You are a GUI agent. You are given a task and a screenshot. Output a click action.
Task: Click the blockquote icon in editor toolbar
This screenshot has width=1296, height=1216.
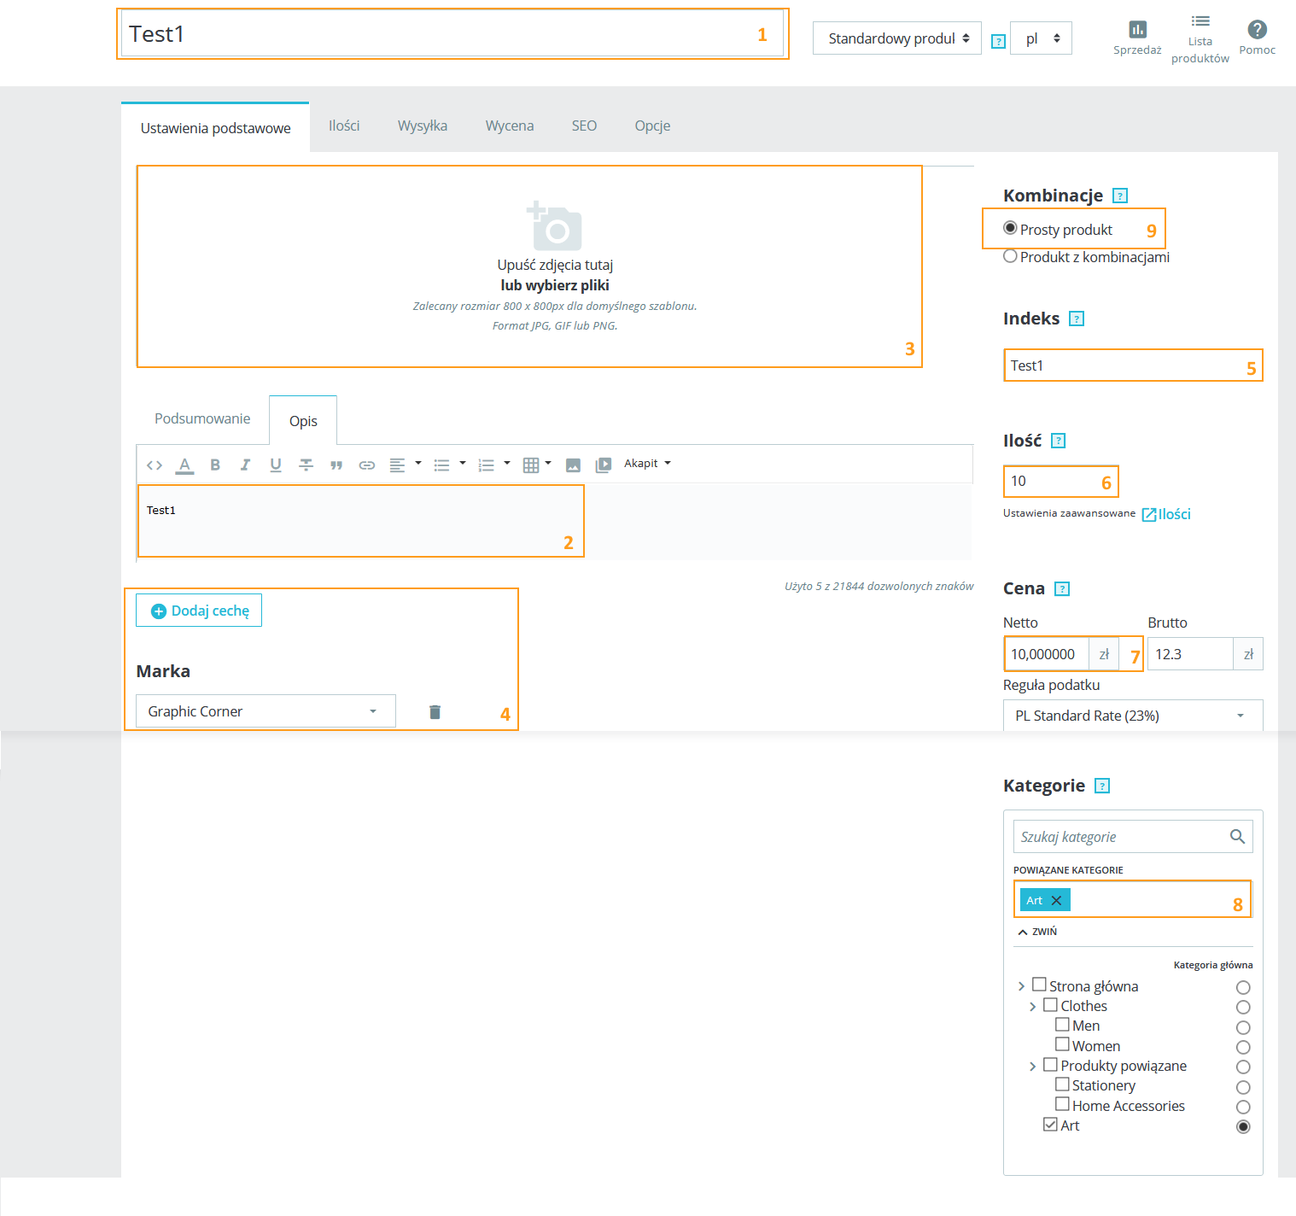coord(336,465)
